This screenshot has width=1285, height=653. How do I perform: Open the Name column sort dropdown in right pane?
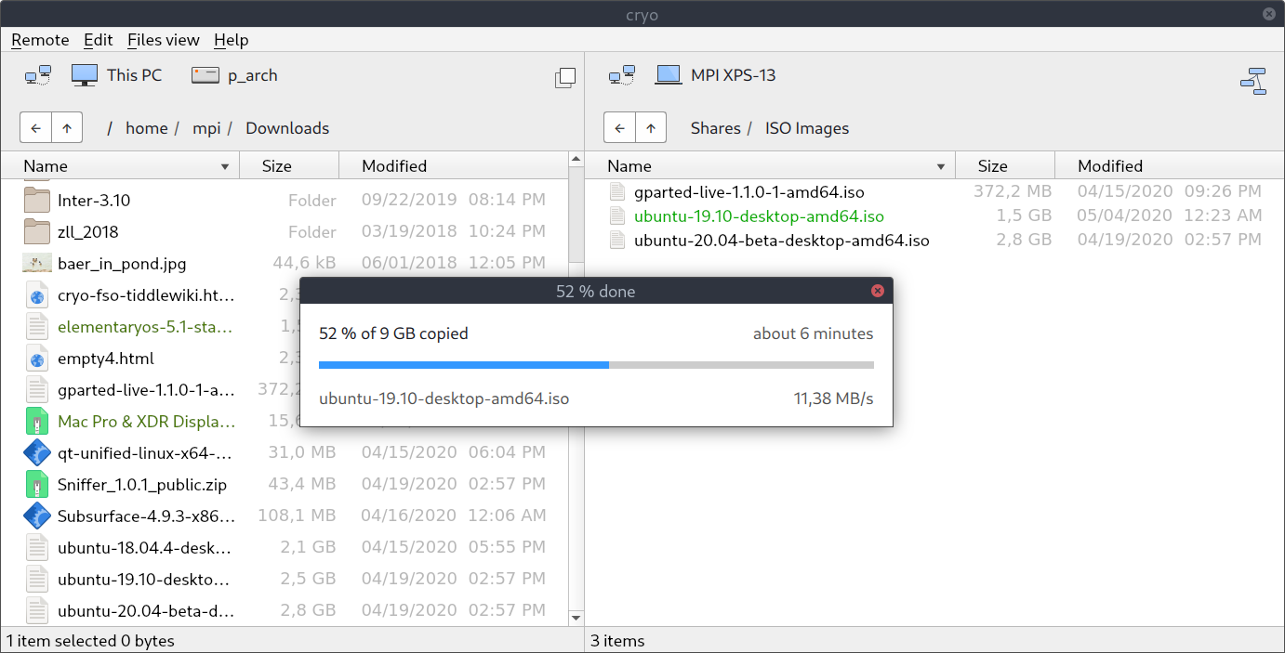click(x=942, y=165)
